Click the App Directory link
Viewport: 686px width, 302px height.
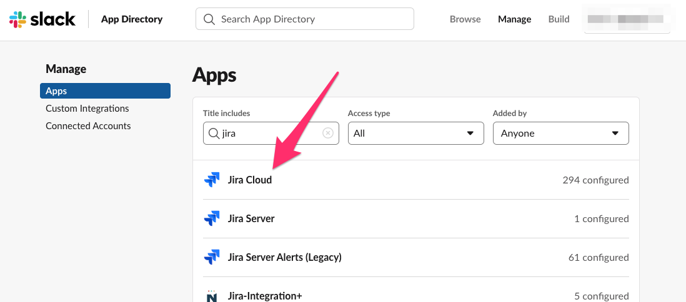tap(132, 19)
